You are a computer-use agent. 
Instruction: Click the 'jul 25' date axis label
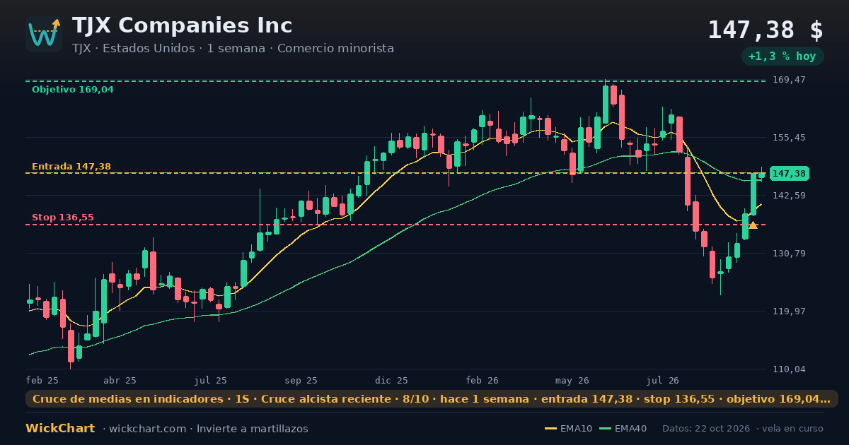coord(211,380)
